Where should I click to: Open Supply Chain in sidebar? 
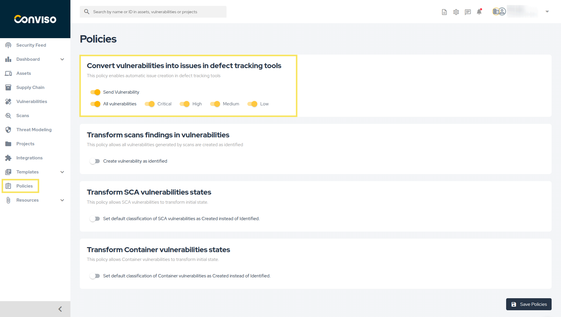pyautogui.click(x=30, y=87)
